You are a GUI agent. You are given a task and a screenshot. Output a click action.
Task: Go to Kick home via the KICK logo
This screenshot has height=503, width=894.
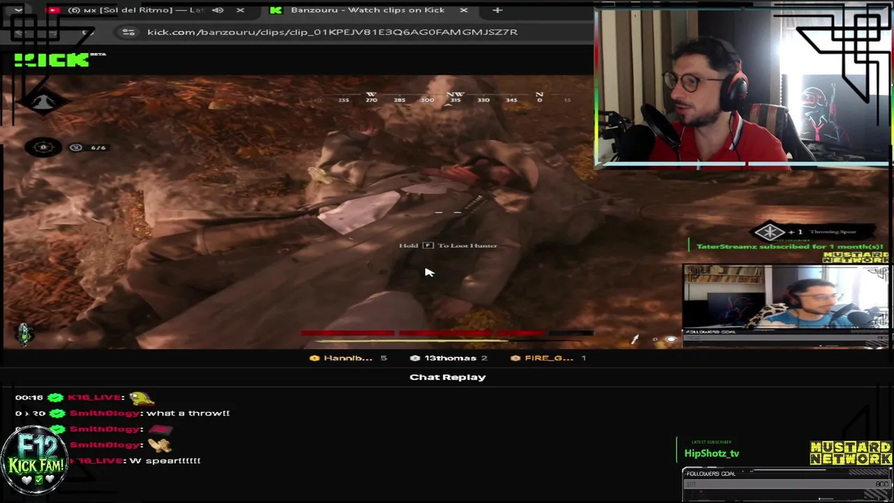tap(52, 60)
